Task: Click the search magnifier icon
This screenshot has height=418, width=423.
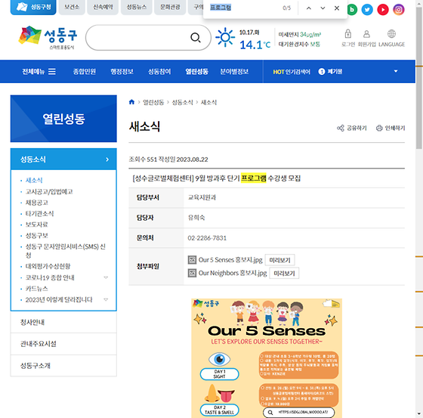Action: click(196, 38)
